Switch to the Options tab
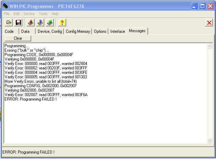 [x=100, y=31]
